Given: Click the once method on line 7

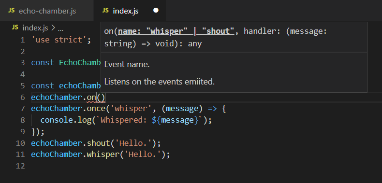Looking at the screenshot, I should (x=96, y=109).
